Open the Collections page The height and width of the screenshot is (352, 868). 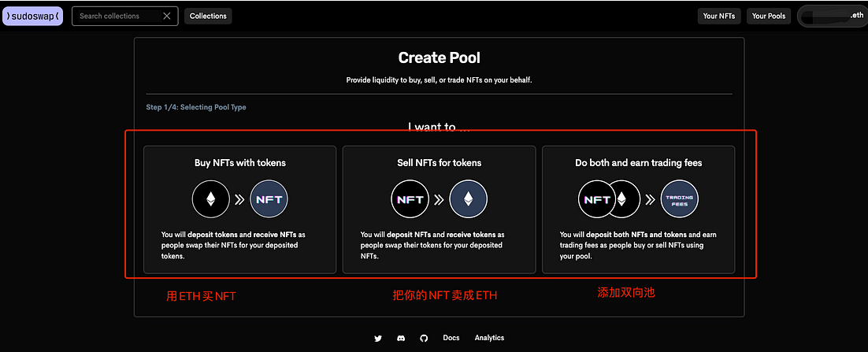pyautogui.click(x=208, y=16)
